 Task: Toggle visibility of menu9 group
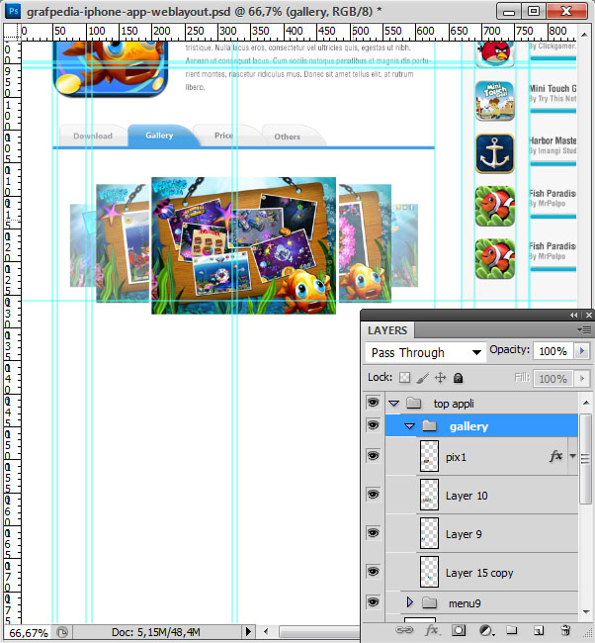(373, 602)
